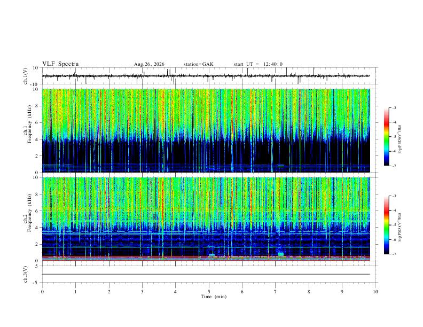The width and height of the screenshot is (423, 327).
Task: Click the 0 minute tick on time axis
Action: click(x=42, y=292)
